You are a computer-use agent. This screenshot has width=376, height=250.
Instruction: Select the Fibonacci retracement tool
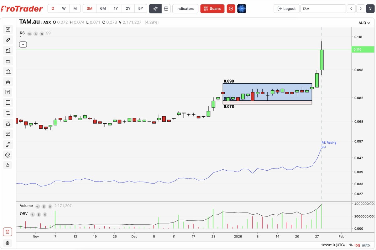(8, 134)
